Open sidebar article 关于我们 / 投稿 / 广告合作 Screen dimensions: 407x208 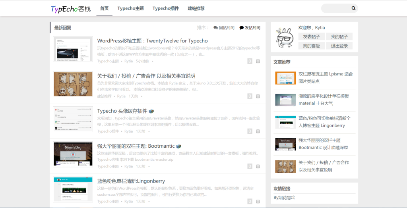324,166
